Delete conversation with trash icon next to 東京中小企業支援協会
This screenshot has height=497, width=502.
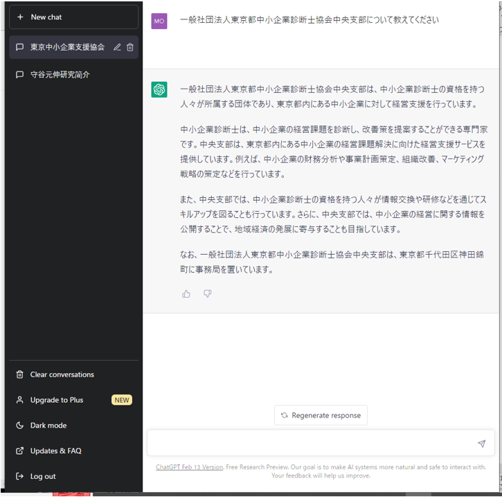tap(130, 47)
